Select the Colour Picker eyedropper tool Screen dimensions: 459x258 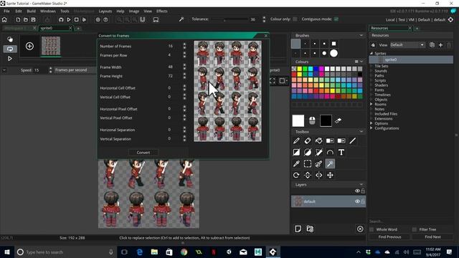(296, 163)
